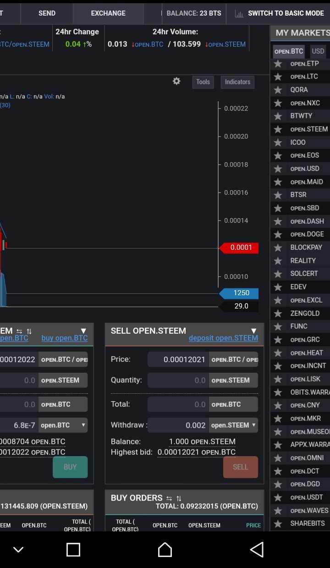330x568 pixels.
Task: Toggle favorite star for OPEN.EOS
Action: (278, 155)
